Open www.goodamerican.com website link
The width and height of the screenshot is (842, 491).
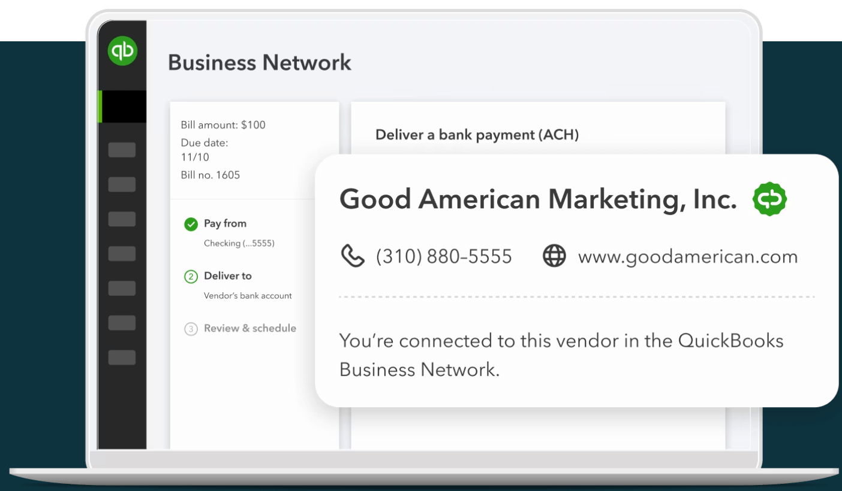pos(688,257)
